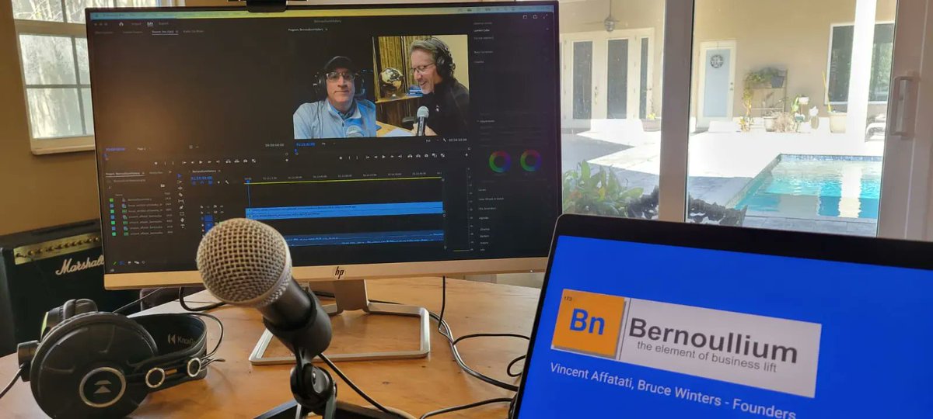Select the Pen tool

[181, 207]
